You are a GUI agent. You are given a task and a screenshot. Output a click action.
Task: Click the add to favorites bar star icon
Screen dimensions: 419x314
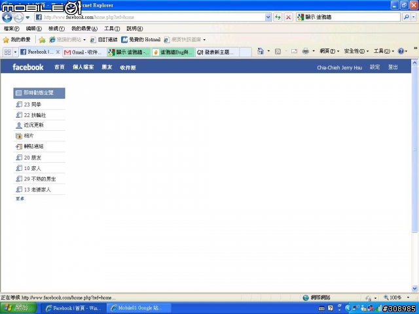(42, 40)
